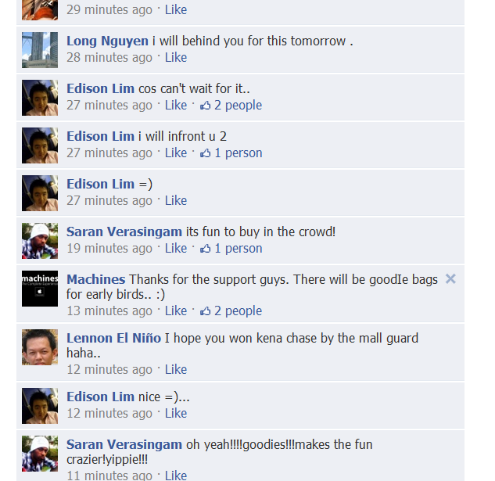The image size is (495, 481).
Task: Open Machines' profile picture thumbnail
Action: point(40,289)
